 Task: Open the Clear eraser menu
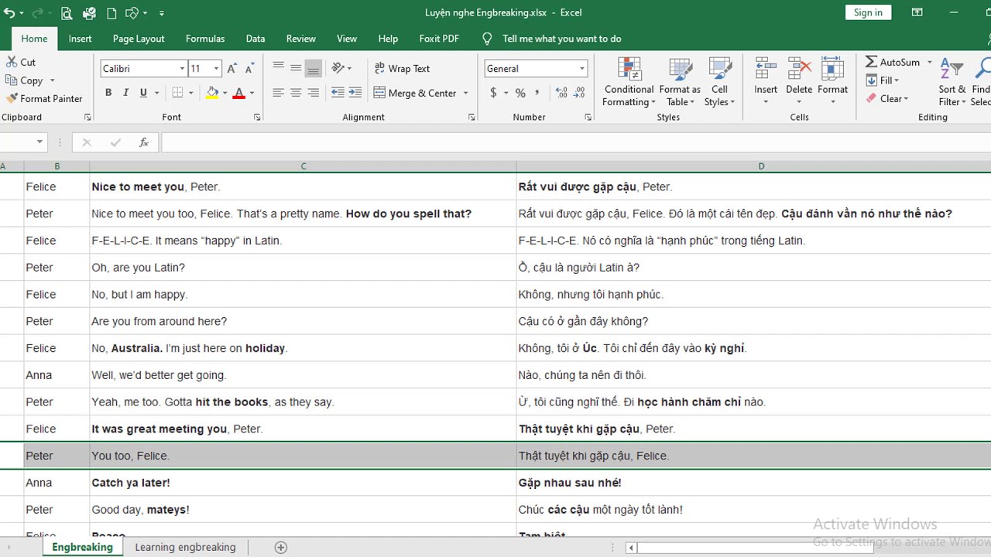click(887, 98)
